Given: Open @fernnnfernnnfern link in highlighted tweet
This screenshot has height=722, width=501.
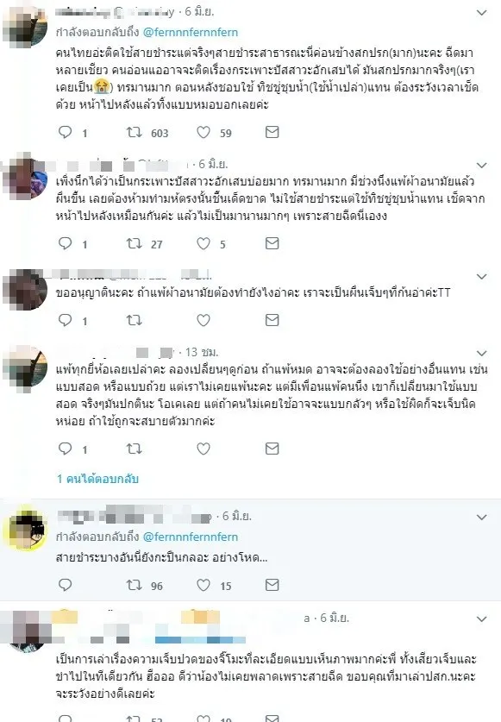Looking at the screenshot, I should point(191,537).
